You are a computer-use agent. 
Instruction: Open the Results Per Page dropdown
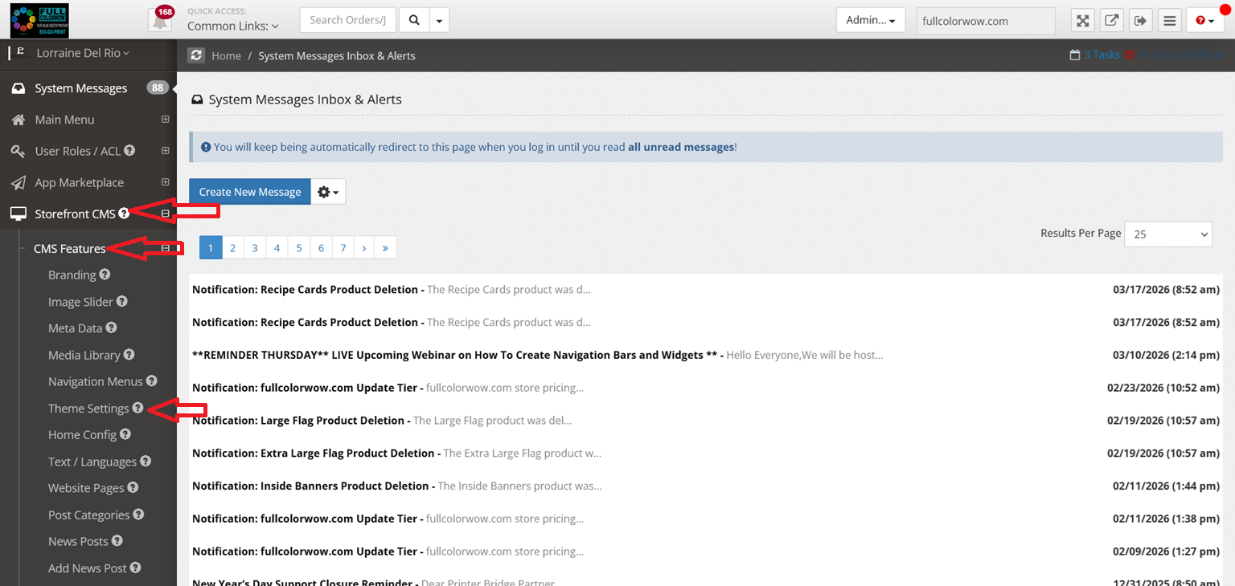coord(1167,234)
